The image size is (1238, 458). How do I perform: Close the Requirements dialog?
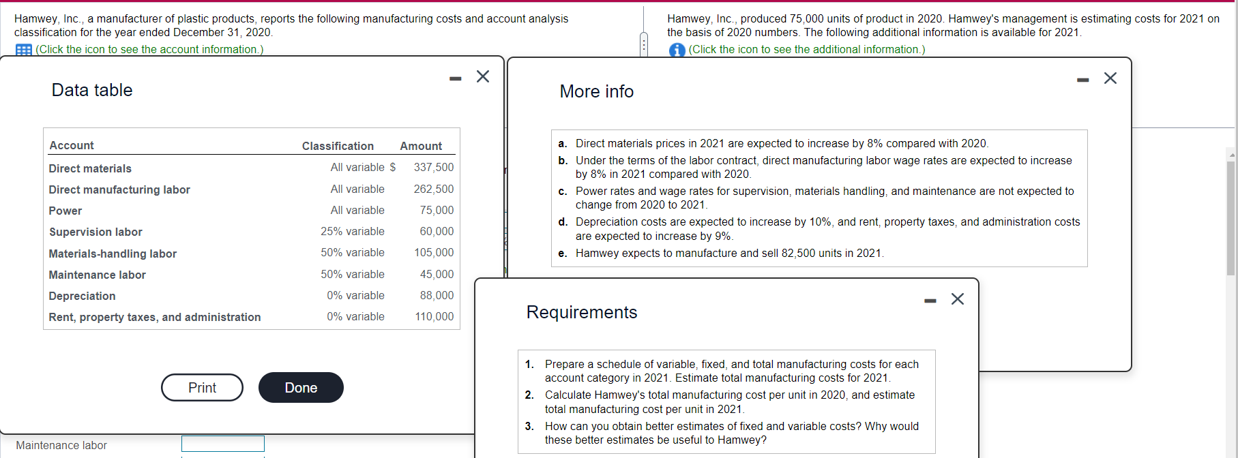[x=958, y=299]
